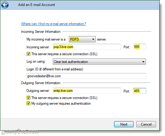165x136 pixels.
Task: Click the small arrow beside POP3
Action: (93, 39)
